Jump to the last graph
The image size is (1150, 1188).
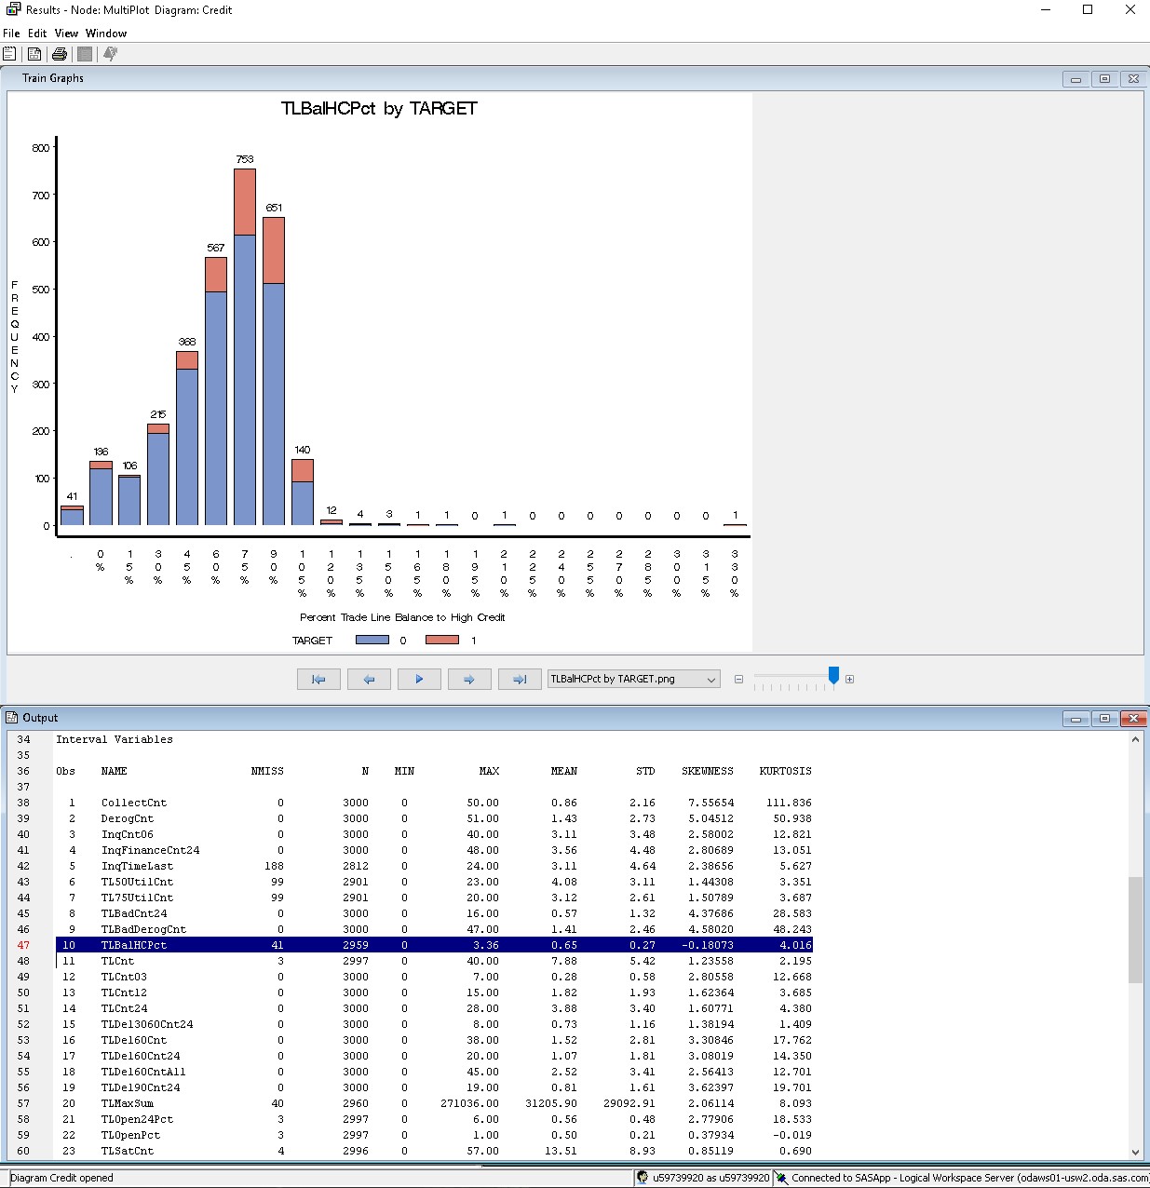(520, 680)
